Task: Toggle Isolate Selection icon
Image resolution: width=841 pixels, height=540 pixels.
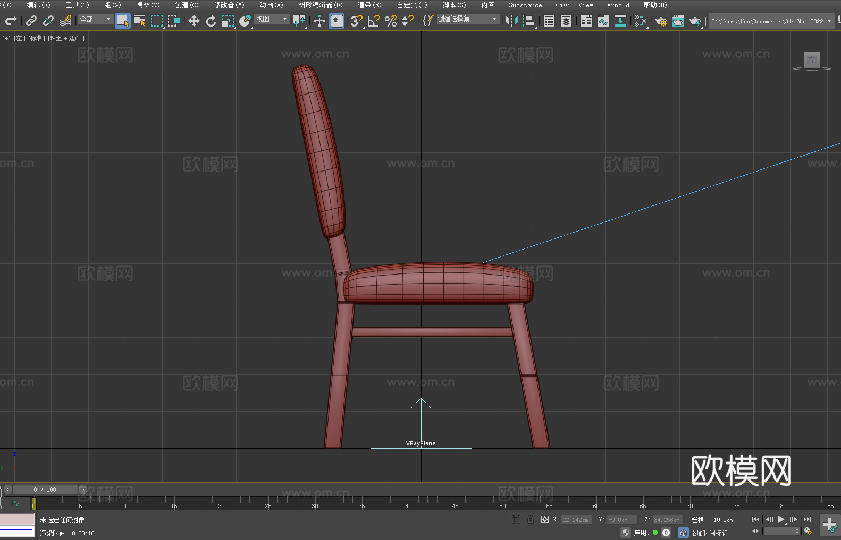Action: pyautogui.click(x=516, y=519)
